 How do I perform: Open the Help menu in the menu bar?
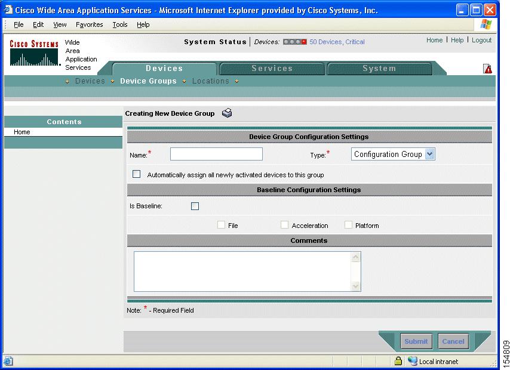pyautogui.click(x=143, y=24)
